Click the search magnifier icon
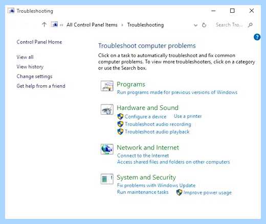This screenshot has width=266, height=224. click(250, 25)
